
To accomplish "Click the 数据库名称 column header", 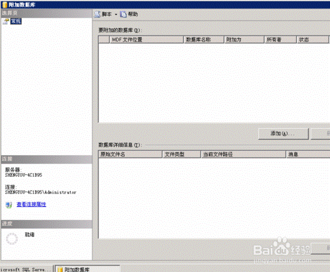I will coord(204,40).
